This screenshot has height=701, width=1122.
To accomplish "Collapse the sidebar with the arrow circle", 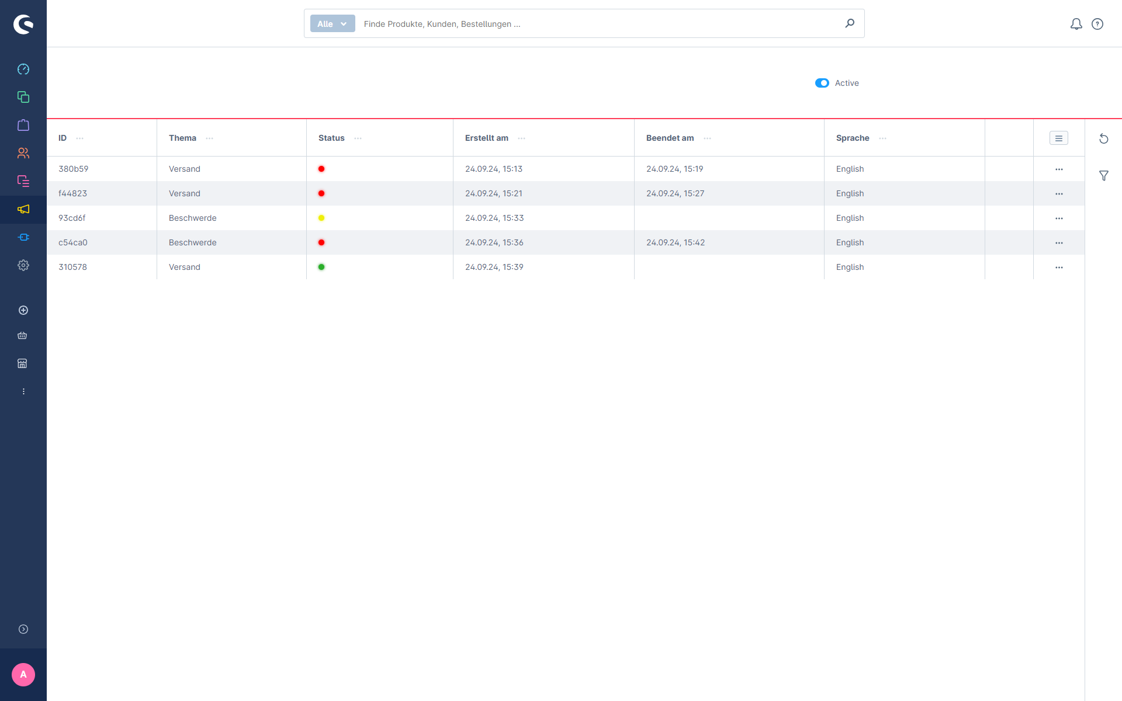I will click(23, 629).
